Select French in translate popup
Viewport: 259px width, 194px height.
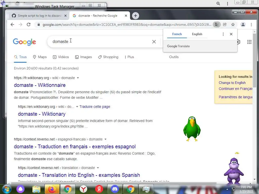pos(177,34)
